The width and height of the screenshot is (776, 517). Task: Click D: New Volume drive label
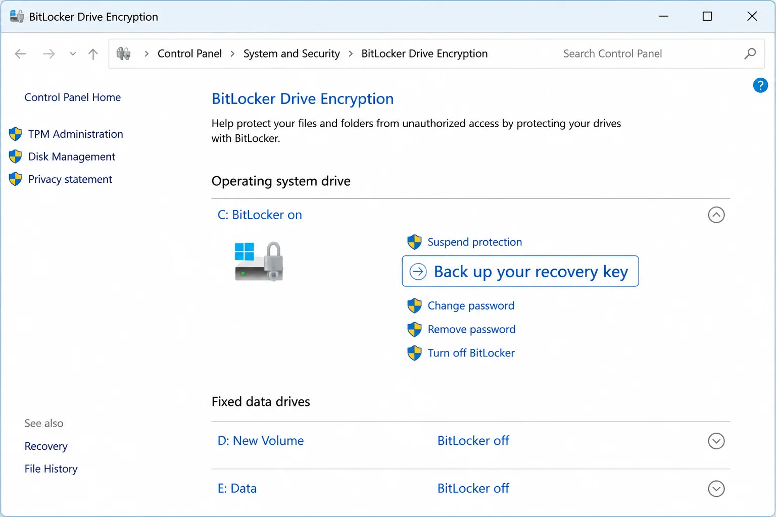tap(261, 441)
